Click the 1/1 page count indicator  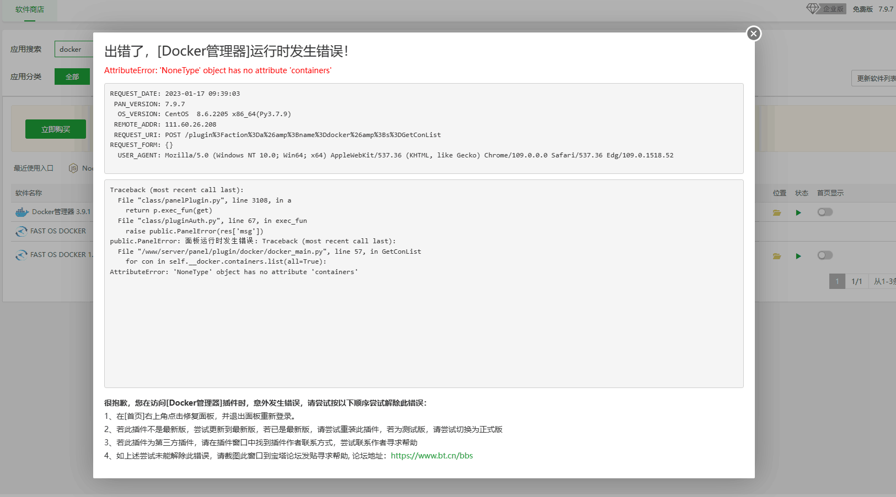tap(857, 281)
